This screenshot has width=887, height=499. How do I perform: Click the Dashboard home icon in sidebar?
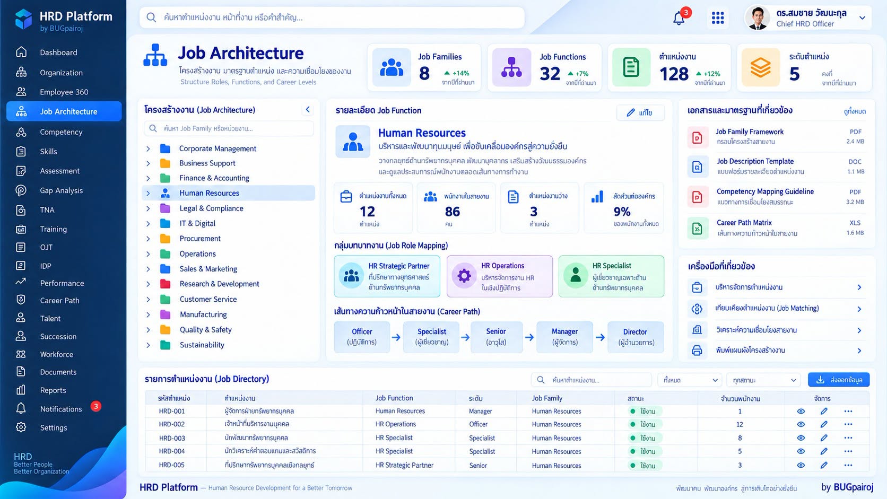(x=21, y=52)
